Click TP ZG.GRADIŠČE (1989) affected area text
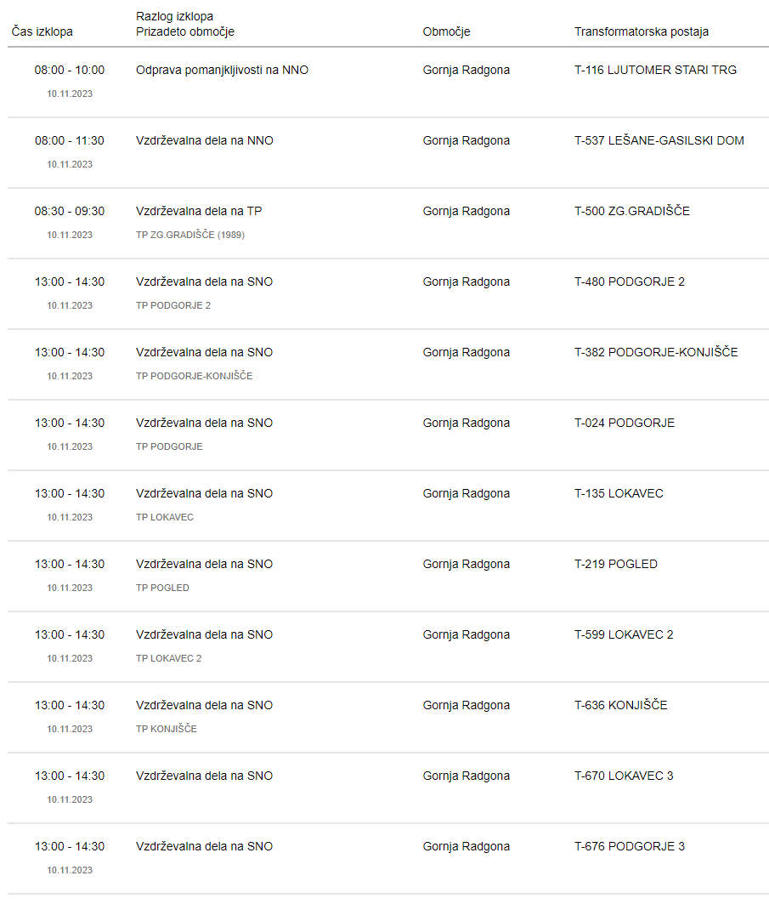The width and height of the screenshot is (769, 904). [x=190, y=235]
